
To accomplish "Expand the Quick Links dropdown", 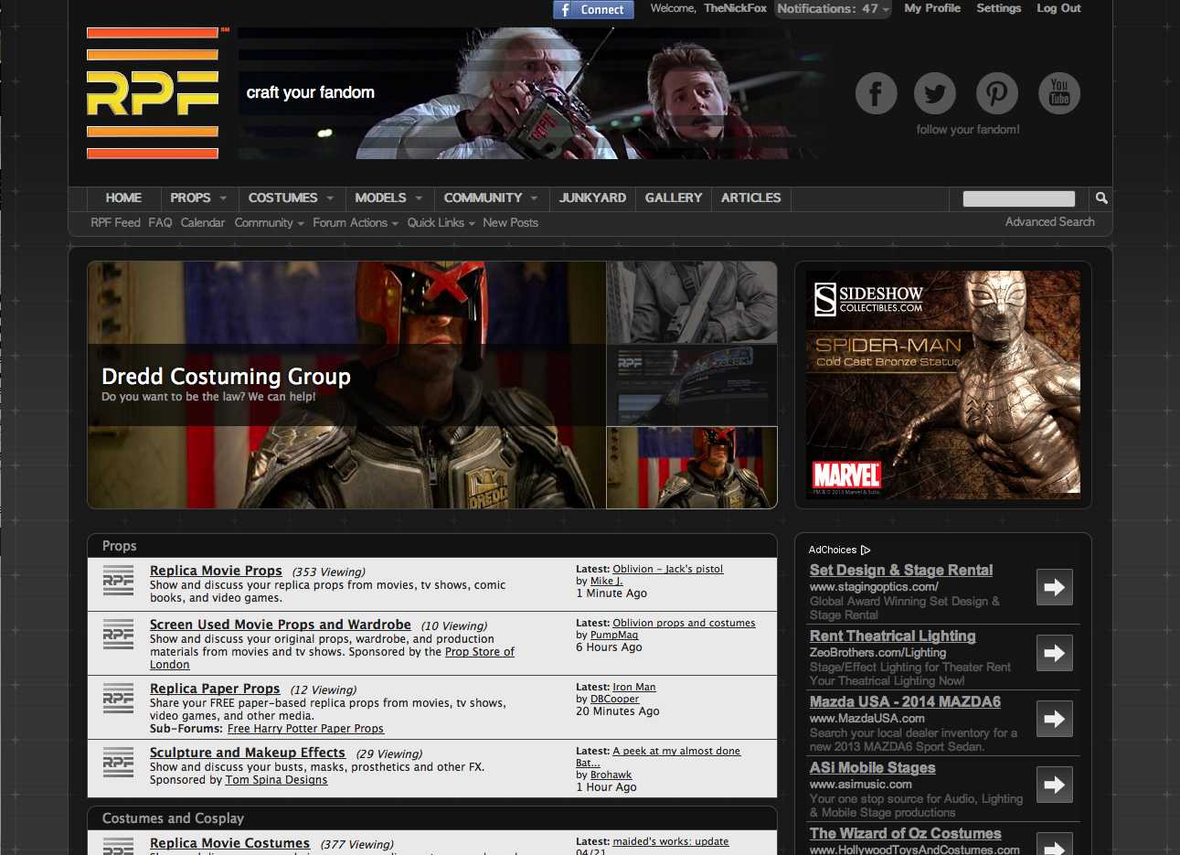I will pyautogui.click(x=441, y=223).
